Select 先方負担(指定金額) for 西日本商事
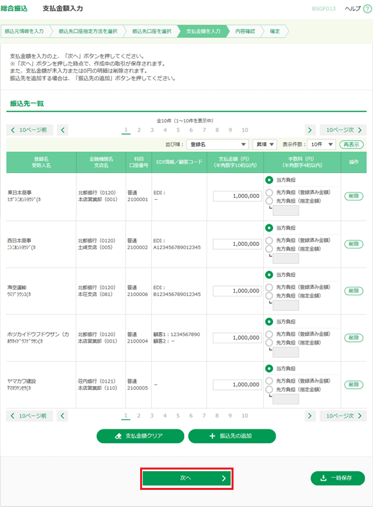The image size is (373, 507). click(x=269, y=249)
